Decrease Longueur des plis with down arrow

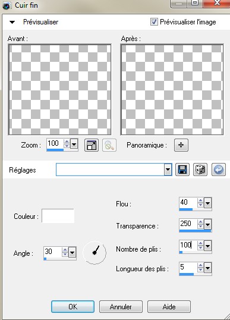point(201,270)
